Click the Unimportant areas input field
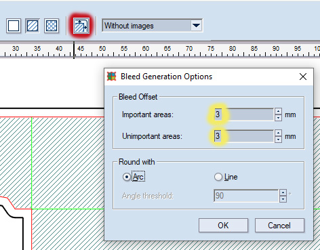Image resolution: width=320 pixels, height=250 pixels. 244,136
